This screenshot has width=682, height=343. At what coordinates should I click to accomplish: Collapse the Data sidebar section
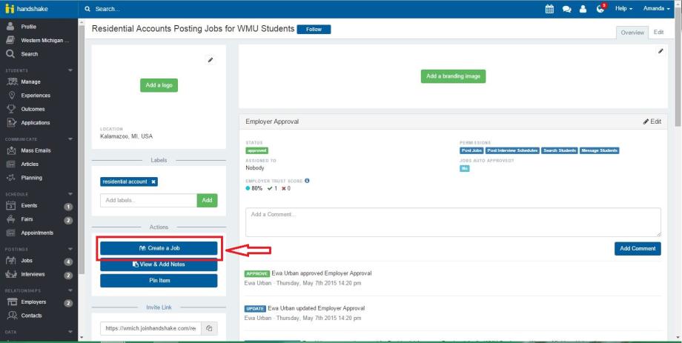pyautogui.click(x=70, y=332)
